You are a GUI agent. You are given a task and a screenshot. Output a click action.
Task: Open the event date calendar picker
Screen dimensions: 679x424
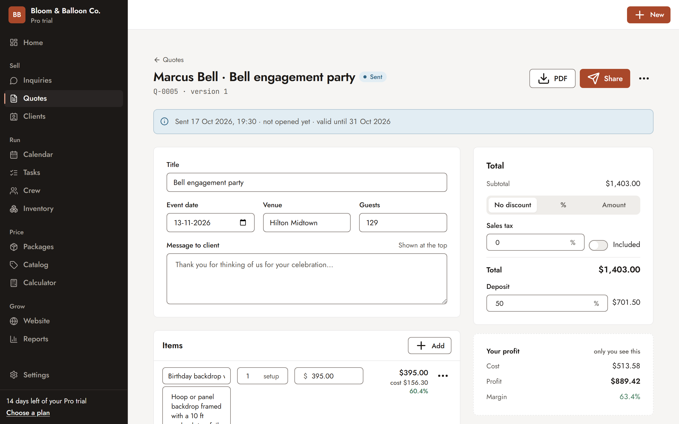click(x=243, y=222)
